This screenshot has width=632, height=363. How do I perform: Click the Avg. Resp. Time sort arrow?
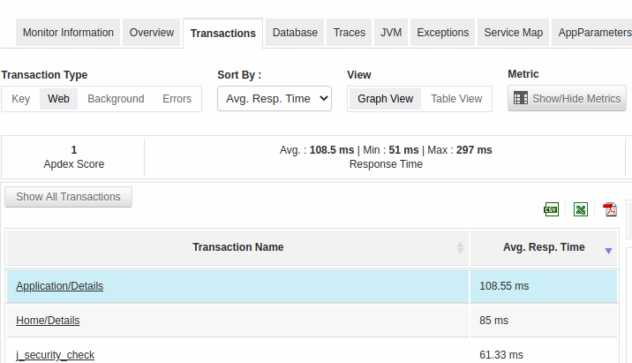(x=608, y=251)
